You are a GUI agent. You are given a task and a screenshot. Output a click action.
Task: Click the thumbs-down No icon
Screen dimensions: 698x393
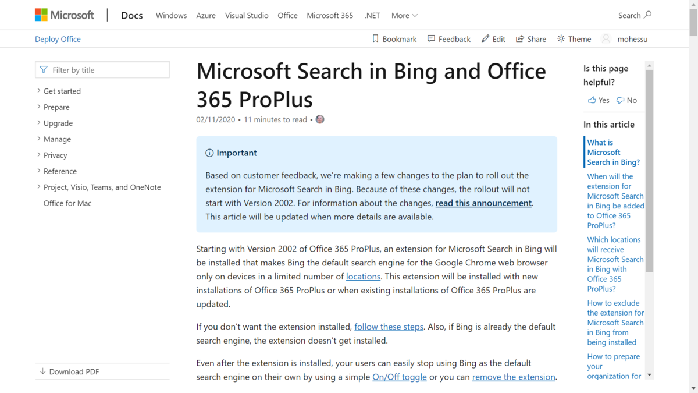pos(621,100)
